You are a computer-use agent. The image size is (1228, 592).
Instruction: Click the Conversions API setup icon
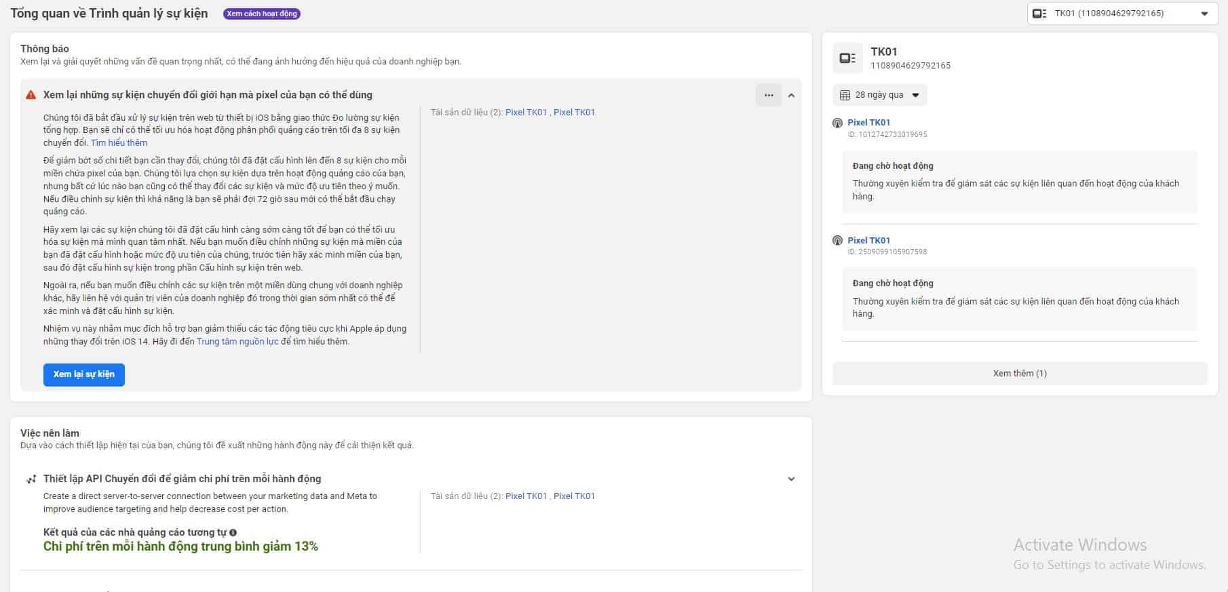[x=31, y=479]
